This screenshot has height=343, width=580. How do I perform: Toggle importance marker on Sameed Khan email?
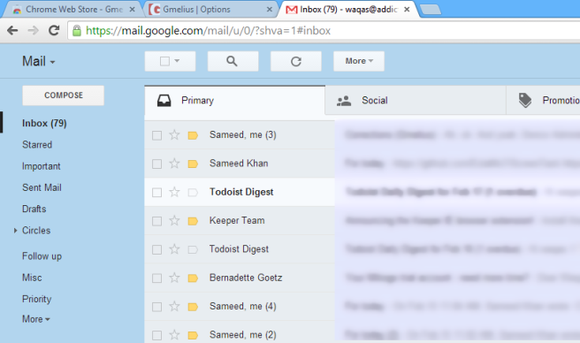point(193,164)
